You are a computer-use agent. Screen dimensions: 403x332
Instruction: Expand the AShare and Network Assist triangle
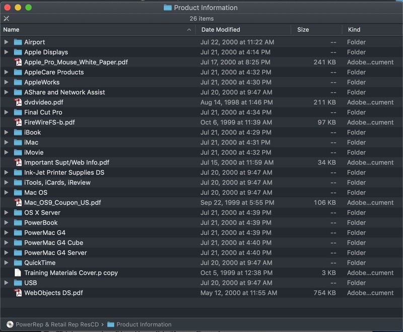coord(6,92)
